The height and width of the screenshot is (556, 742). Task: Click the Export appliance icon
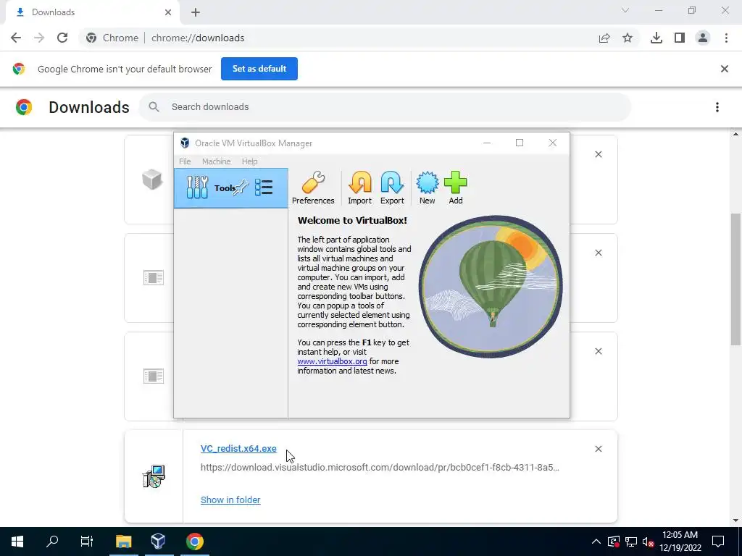(x=392, y=188)
